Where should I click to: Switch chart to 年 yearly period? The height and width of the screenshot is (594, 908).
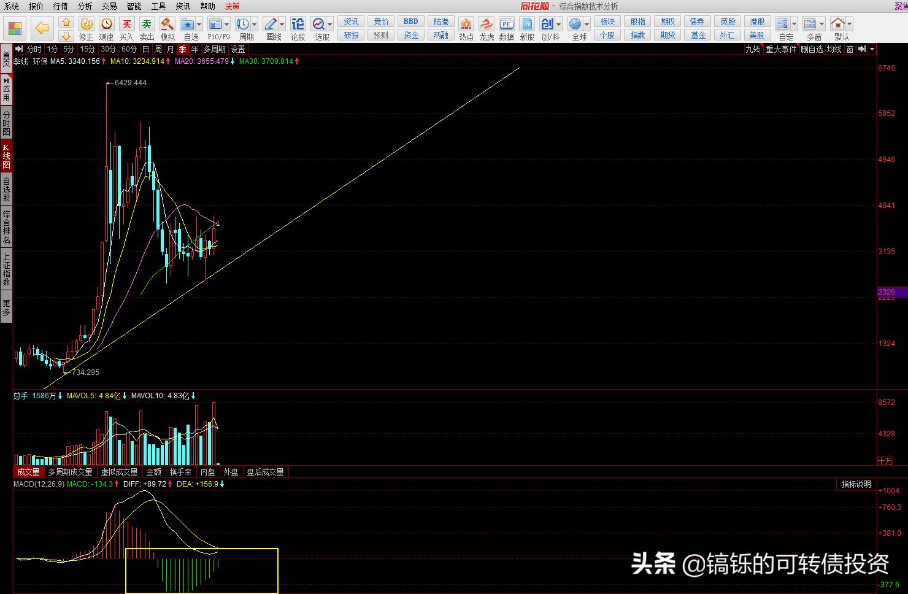[195, 49]
